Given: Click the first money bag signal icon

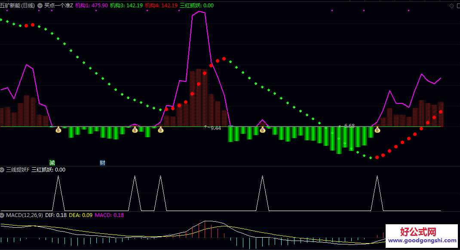Looking at the screenshot, I should (x=58, y=130).
